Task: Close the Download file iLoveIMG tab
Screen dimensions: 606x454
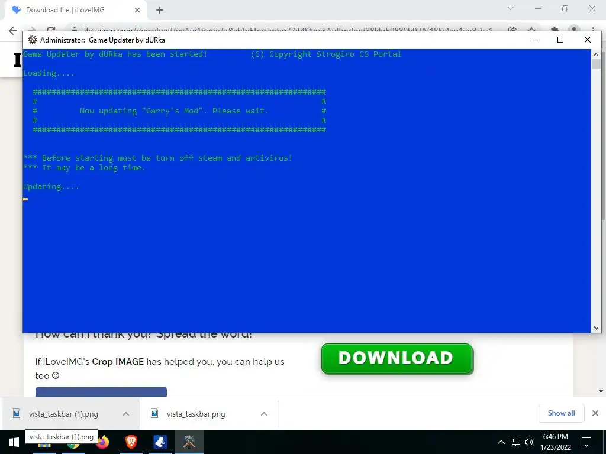Action: [x=137, y=10]
